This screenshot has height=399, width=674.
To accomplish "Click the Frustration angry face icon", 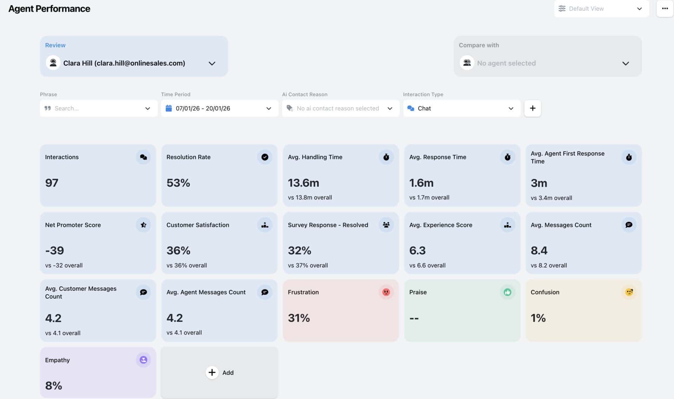I will pyautogui.click(x=386, y=292).
